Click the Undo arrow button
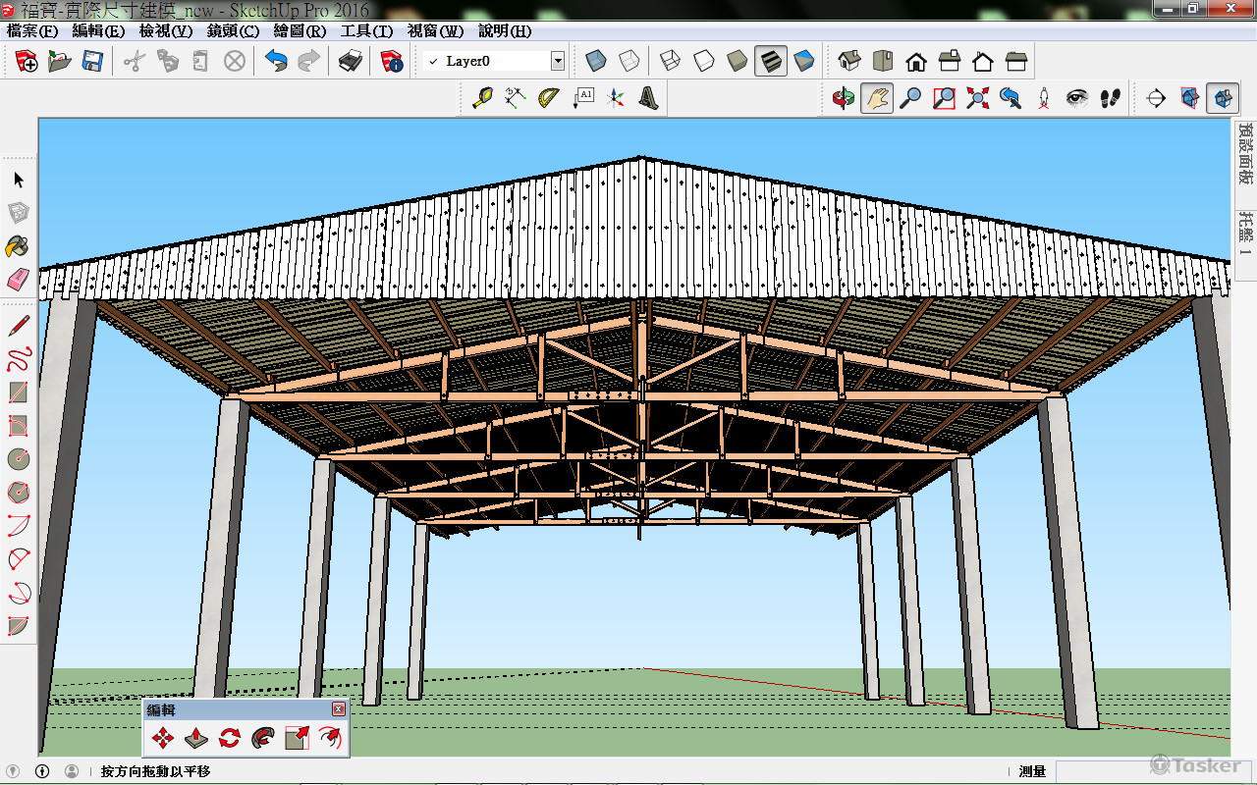This screenshot has width=1257, height=785. (276, 62)
